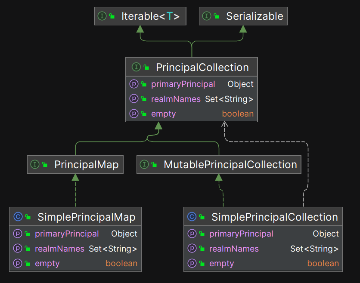Viewport: 360px width, 283px height.
Task: Click property icon beside SimplePrincipalMap's empty
Action: [17, 263]
